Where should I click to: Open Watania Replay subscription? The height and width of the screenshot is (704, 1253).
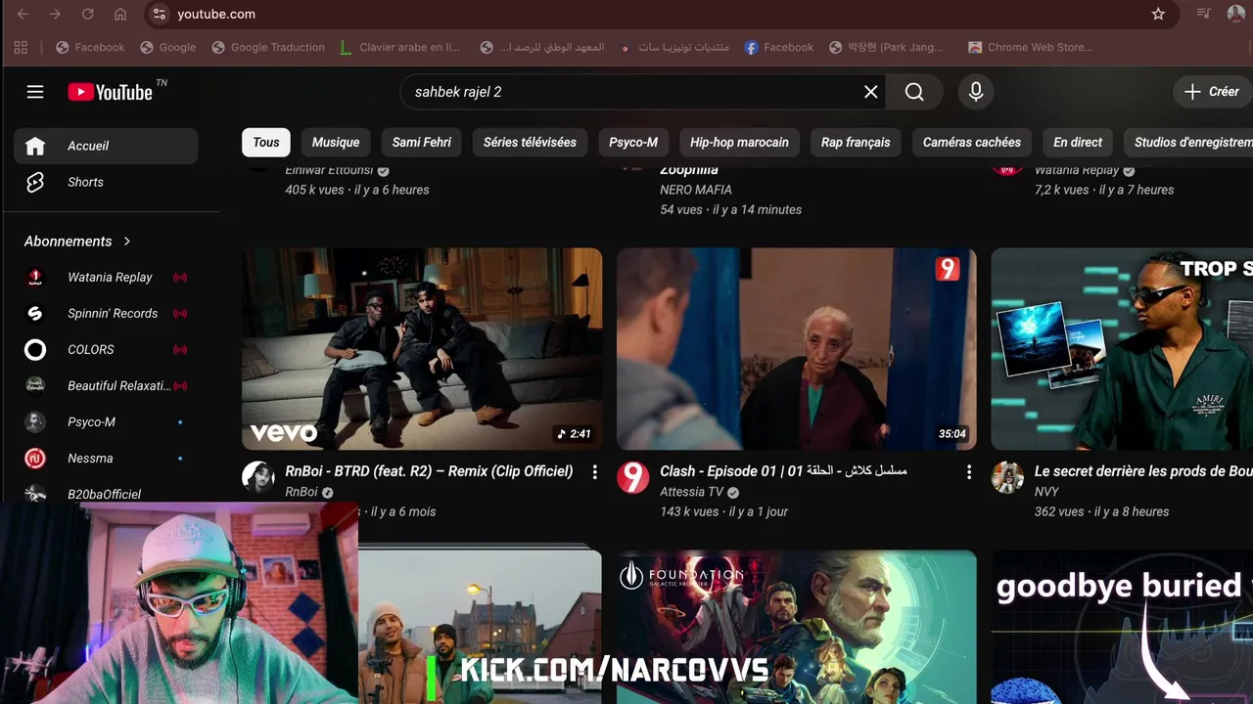tap(106, 277)
